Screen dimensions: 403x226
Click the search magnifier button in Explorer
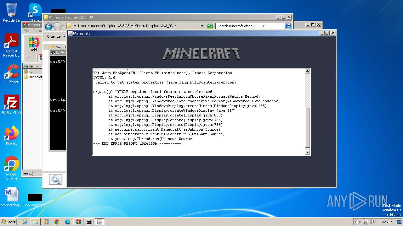(288, 26)
